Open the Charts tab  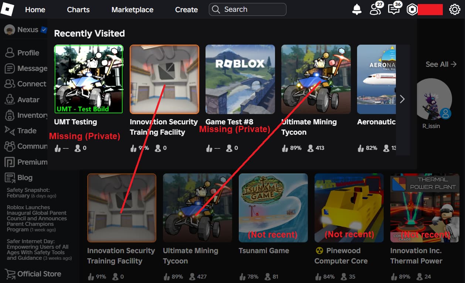click(78, 10)
